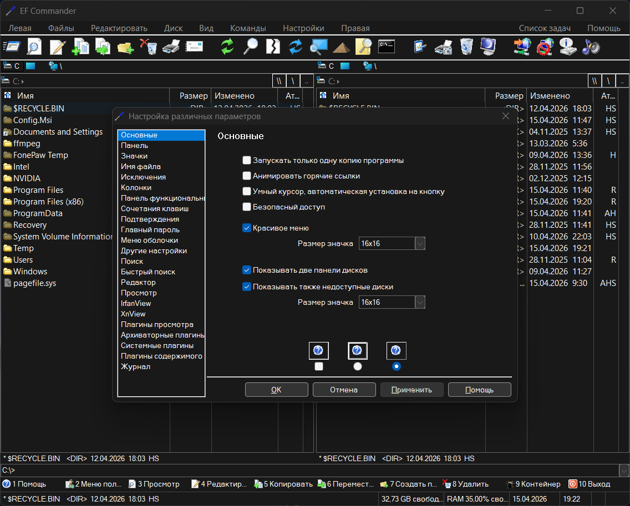Click the blue Synchronize arrows icon
This screenshot has height=506, width=630.
296,47
